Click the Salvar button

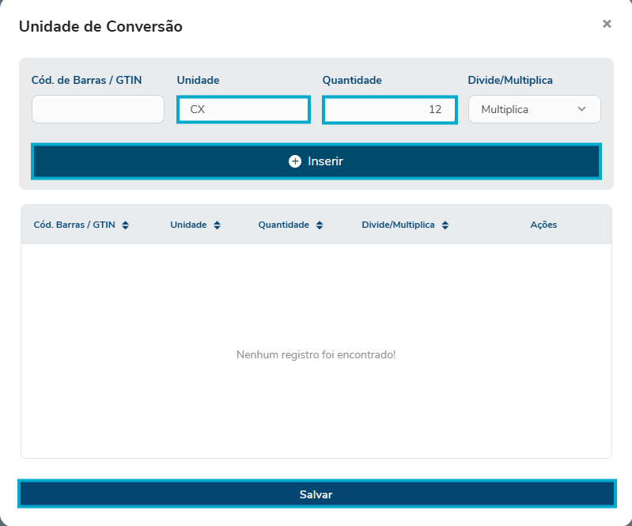pyautogui.click(x=316, y=494)
